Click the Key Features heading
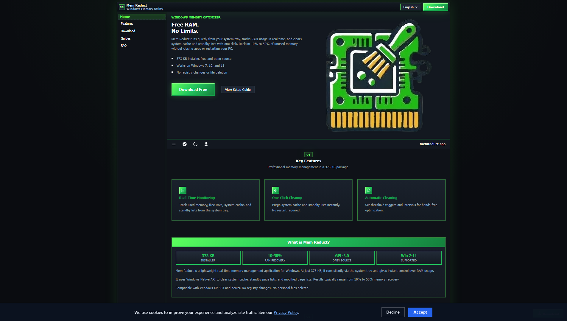The image size is (567, 321). pyautogui.click(x=309, y=161)
